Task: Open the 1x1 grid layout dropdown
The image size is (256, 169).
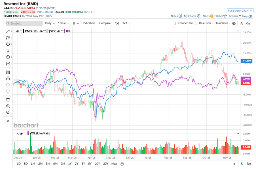Action: click(126, 23)
